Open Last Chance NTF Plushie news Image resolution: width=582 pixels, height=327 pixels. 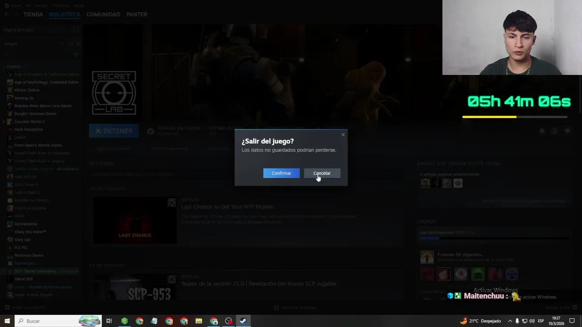pos(227,207)
